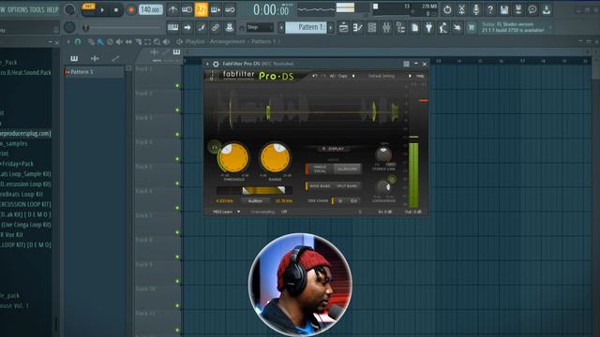Open the Pro-DS Oversampling Off menu
This screenshot has width=600, height=337.
(x=284, y=212)
